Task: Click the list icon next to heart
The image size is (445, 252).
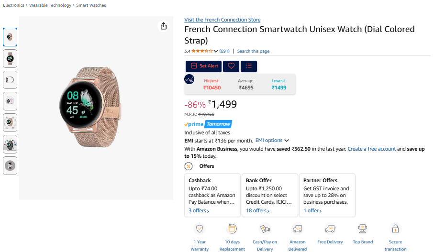Action: (249, 66)
